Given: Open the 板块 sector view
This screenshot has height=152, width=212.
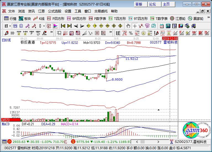Looking at the screenshot, I should [x=25, y=18].
